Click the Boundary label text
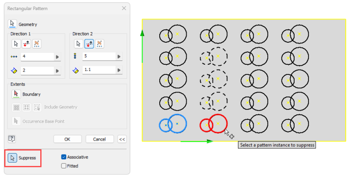355x178 pixels. [x=32, y=94]
